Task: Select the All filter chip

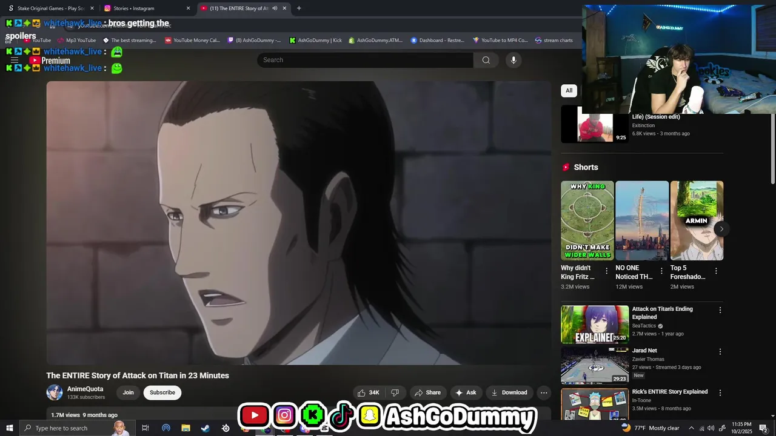Action: (x=569, y=91)
